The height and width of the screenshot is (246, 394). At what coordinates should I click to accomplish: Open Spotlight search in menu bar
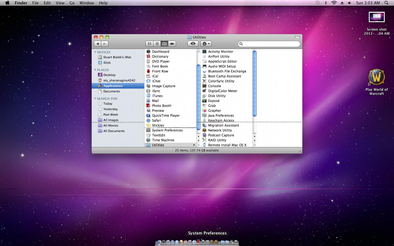point(386,3)
